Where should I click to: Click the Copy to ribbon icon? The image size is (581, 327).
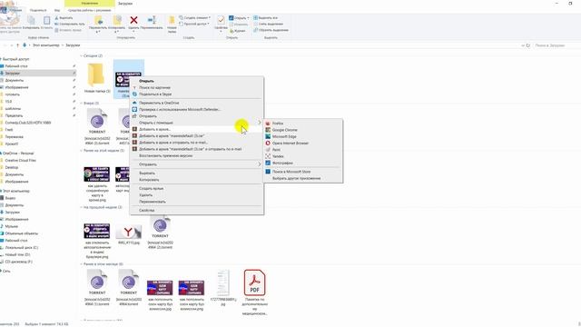(116, 20)
